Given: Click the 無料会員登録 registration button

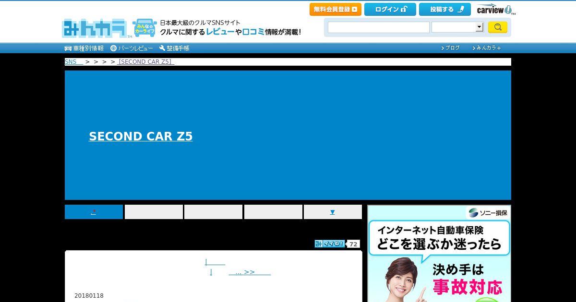Looking at the screenshot, I should pos(336,10).
